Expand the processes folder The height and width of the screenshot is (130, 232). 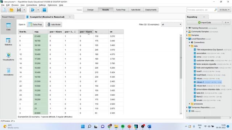point(190,104)
